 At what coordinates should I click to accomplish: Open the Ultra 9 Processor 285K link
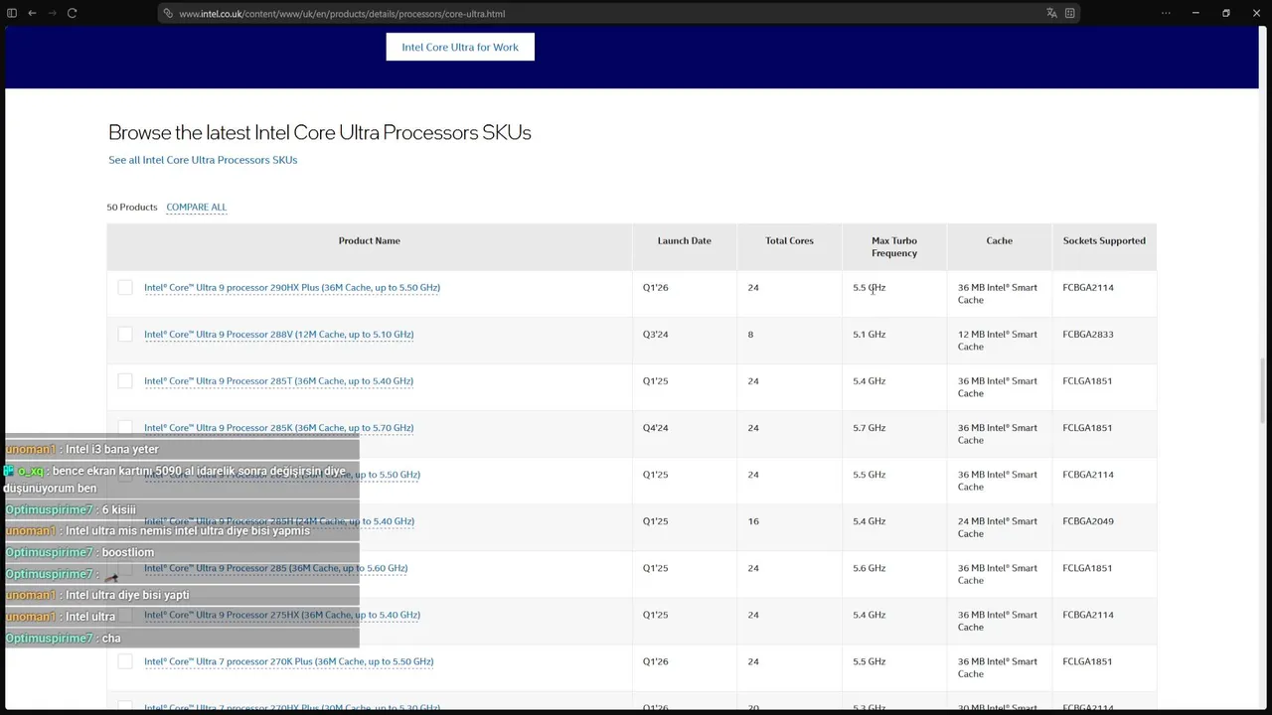point(279,428)
